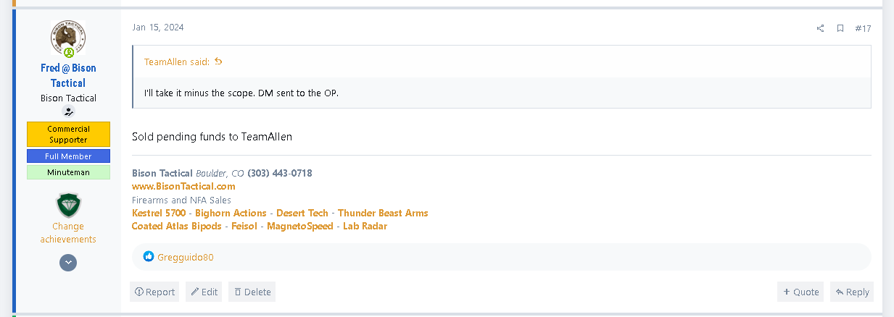Screen dimensions: 894x317
Task: Open the Kestrel 5700 signature link
Action: click(x=159, y=213)
